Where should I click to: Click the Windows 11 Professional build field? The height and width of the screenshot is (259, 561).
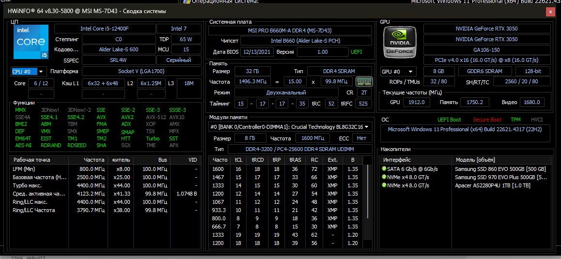465,133
